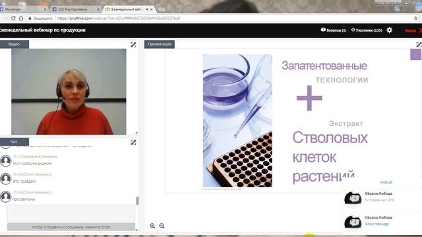Image resolution: width=422 pixels, height=237 pixels.
Task: Click the chat scrollbar thumb
Action: 137,200
